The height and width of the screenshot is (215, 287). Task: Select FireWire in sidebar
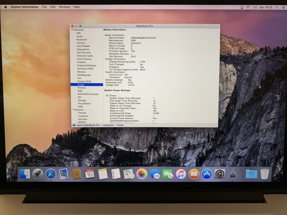[x=81, y=62]
